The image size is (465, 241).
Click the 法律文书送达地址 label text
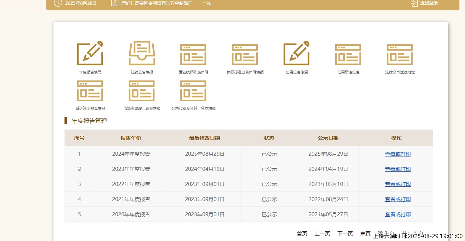pyautogui.click(x=400, y=72)
